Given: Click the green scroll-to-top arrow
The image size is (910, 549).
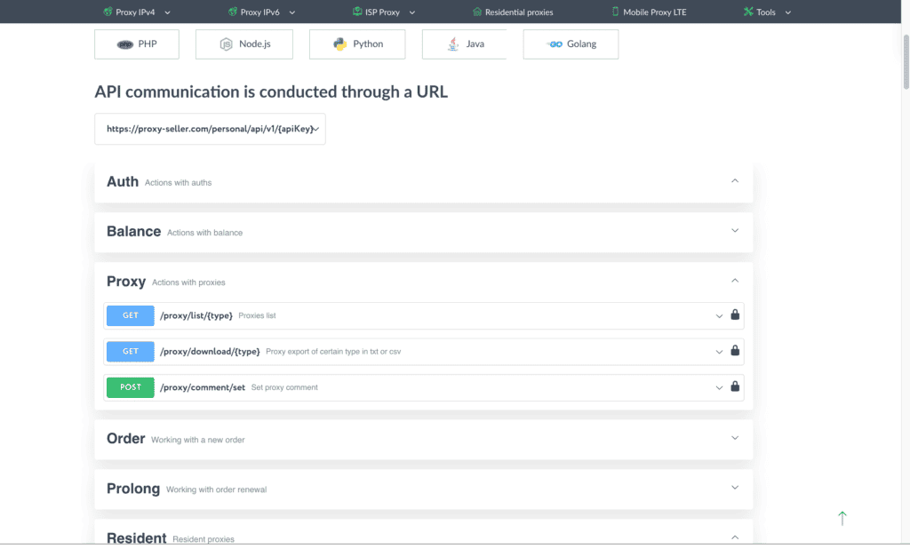Looking at the screenshot, I should click(x=842, y=518).
